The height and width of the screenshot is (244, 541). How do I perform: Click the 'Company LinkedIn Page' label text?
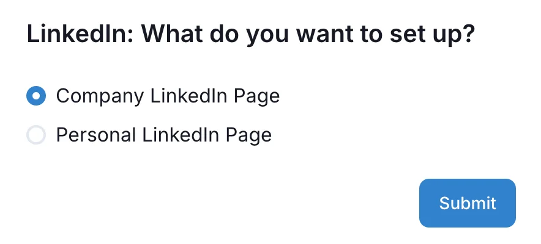[168, 96]
